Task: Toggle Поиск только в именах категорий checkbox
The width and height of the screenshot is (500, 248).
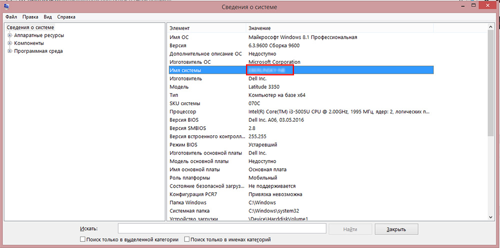Action: (x=187, y=240)
